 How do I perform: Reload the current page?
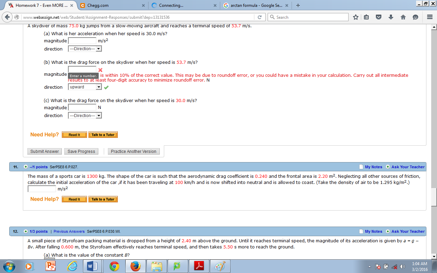[x=259, y=17]
